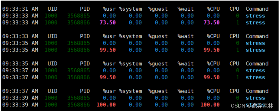Viewport: 280px width, 111px height.
Task: Click the 99.50 %CPU value at 09:33:37
Action: (x=212, y=77)
